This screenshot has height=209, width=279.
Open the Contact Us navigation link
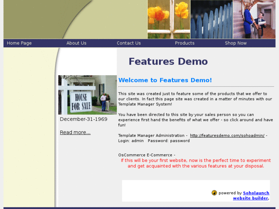pos(129,43)
